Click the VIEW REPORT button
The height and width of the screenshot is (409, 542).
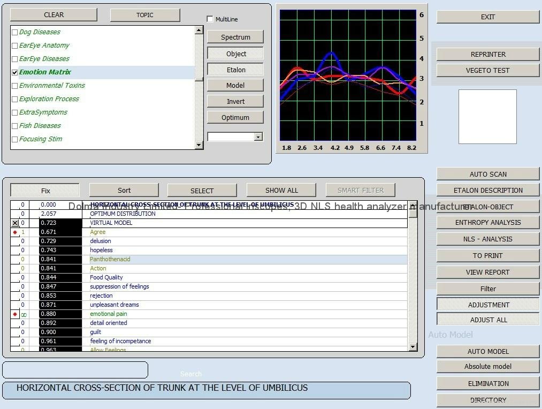coord(488,272)
